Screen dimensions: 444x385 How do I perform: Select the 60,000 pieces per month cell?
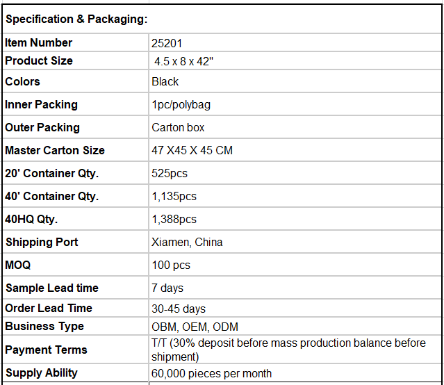pyautogui.click(x=295, y=372)
